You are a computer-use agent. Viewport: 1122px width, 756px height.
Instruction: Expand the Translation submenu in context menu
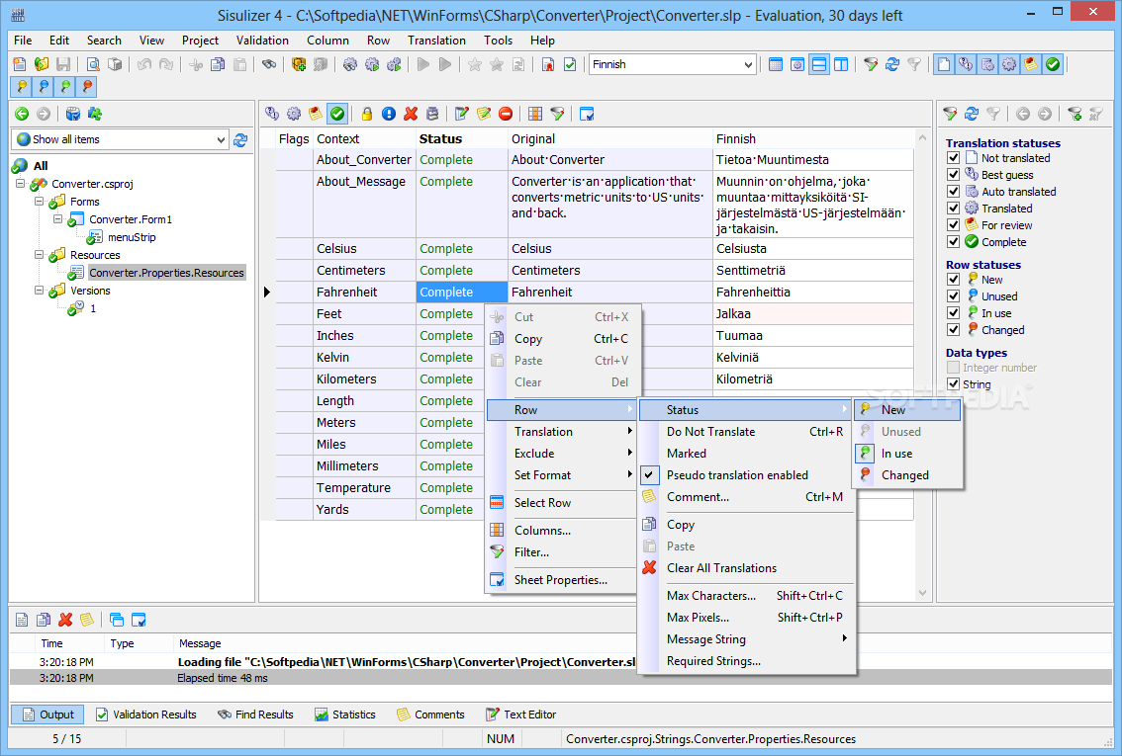point(562,432)
